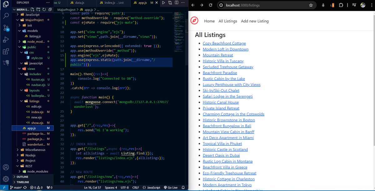Run the code with the play icon
Screen dimensions: 375x191
tap(163, 3)
